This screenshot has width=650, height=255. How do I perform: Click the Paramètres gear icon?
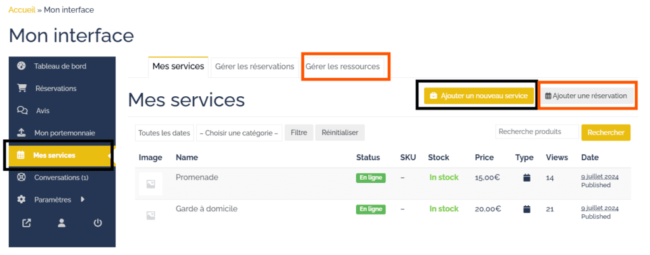[22, 199]
